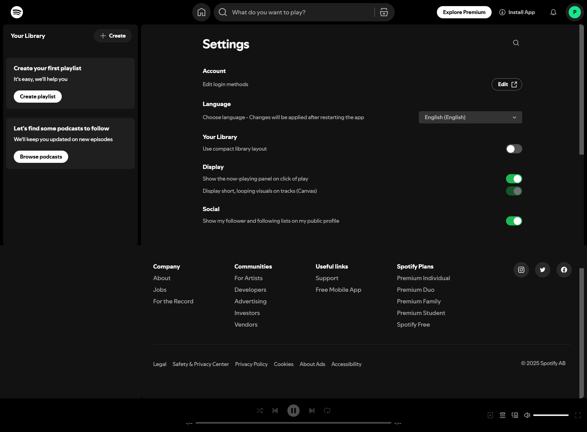
Task: Enter full screen mode
Action: coord(578,415)
